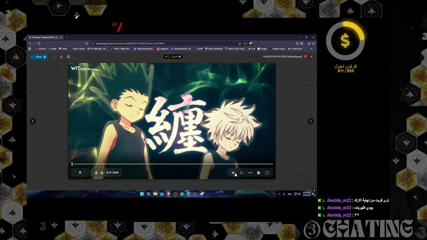Screen dimensions: 427x240
Task: Open the browser hamburger menu
Action: click(313, 43)
